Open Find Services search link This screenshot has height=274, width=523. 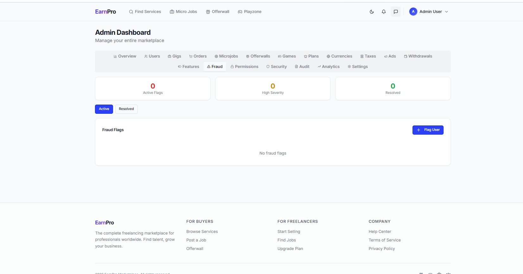(x=145, y=12)
